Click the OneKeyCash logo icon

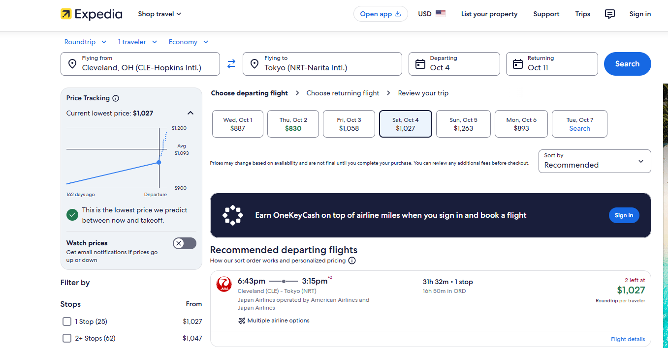tap(233, 215)
